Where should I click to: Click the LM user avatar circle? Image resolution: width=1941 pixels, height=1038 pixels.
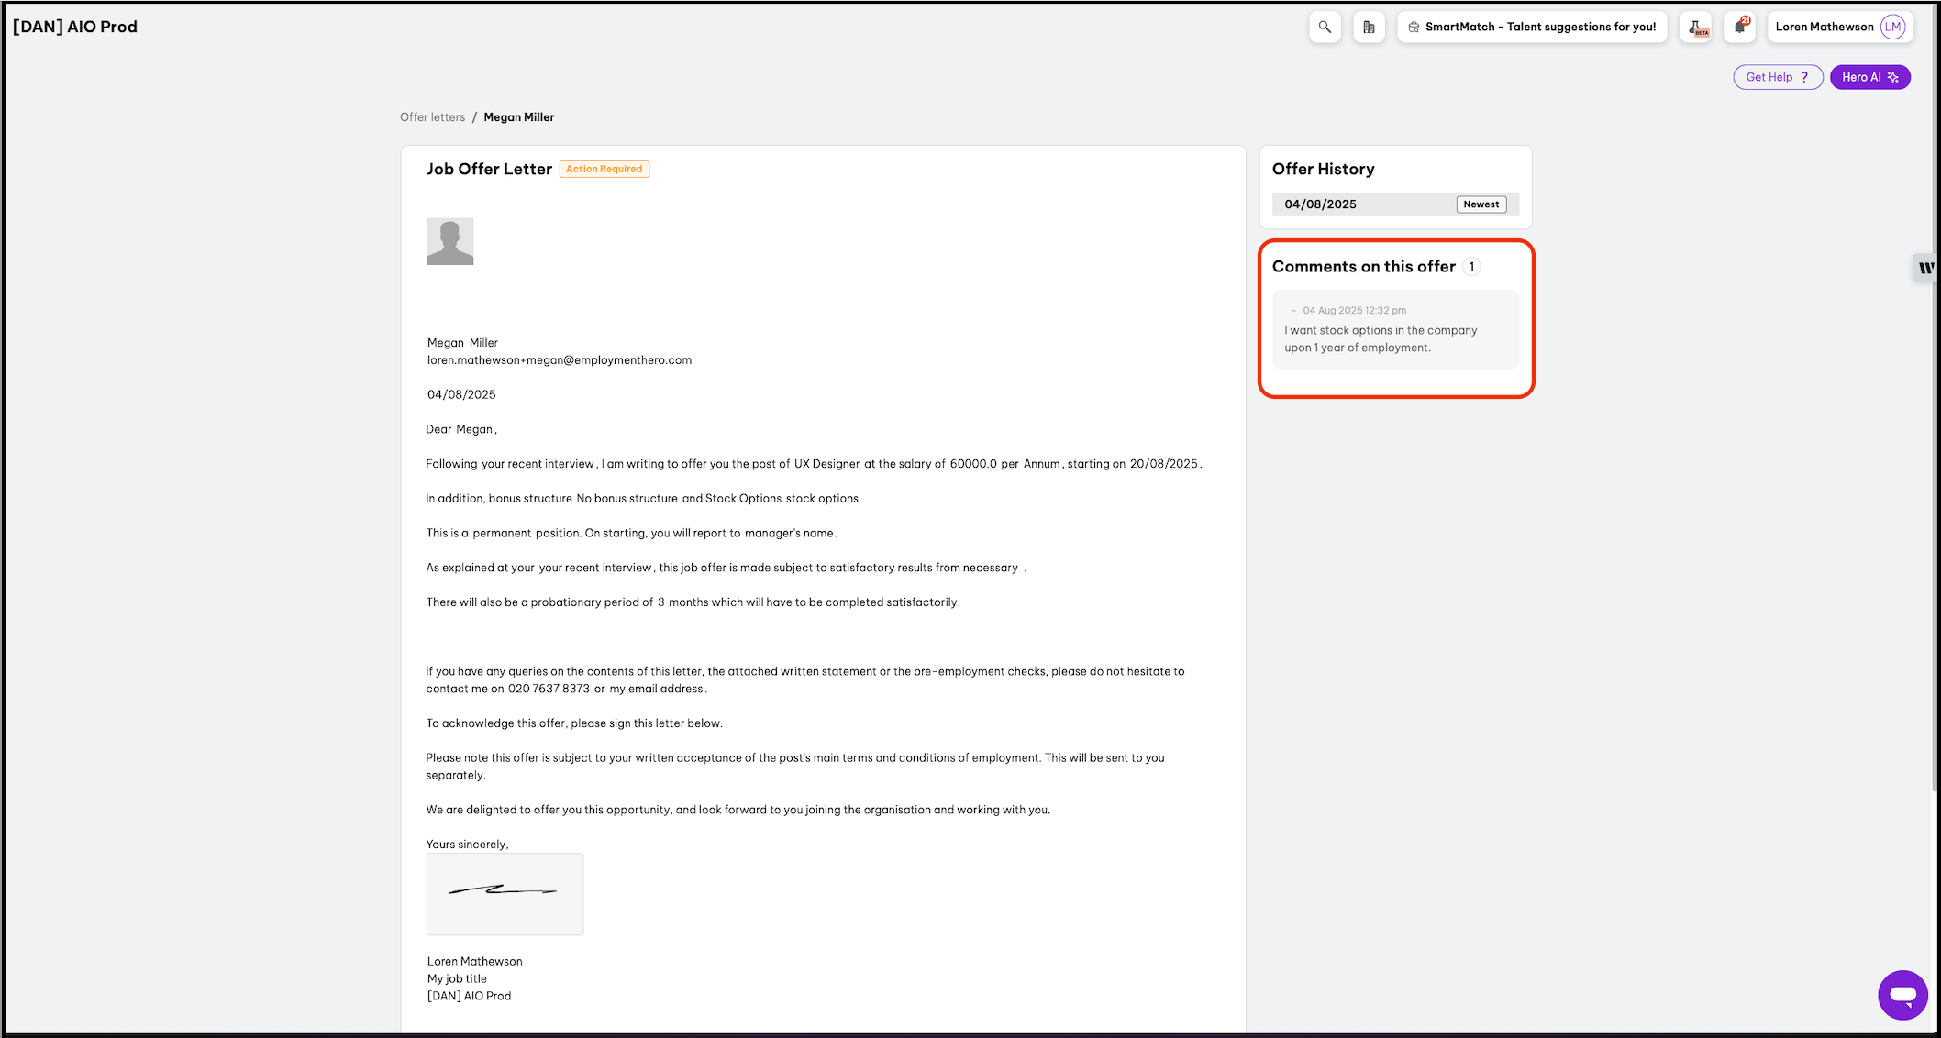pyautogui.click(x=1892, y=27)
